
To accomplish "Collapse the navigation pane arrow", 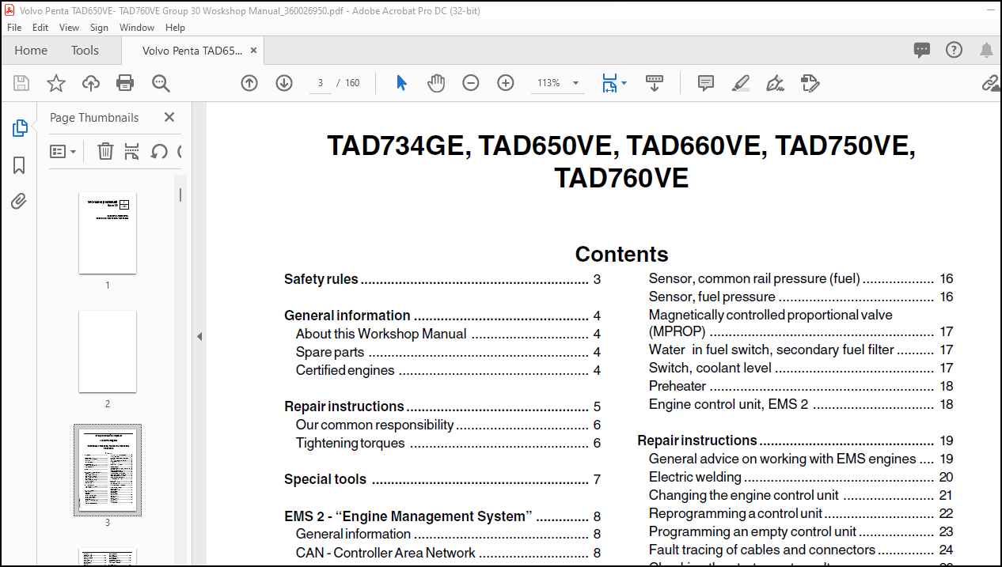I will 199,337.
